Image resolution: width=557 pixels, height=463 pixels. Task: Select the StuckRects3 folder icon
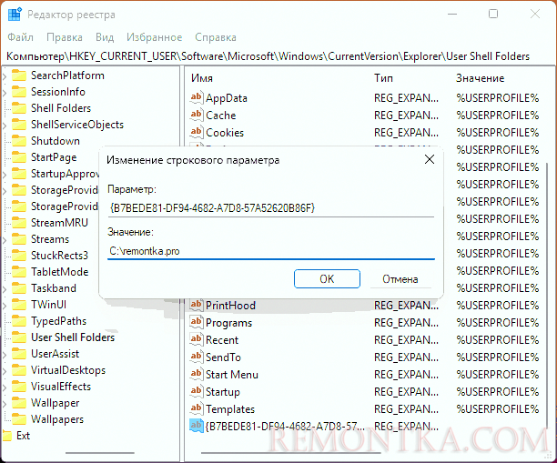19,256
